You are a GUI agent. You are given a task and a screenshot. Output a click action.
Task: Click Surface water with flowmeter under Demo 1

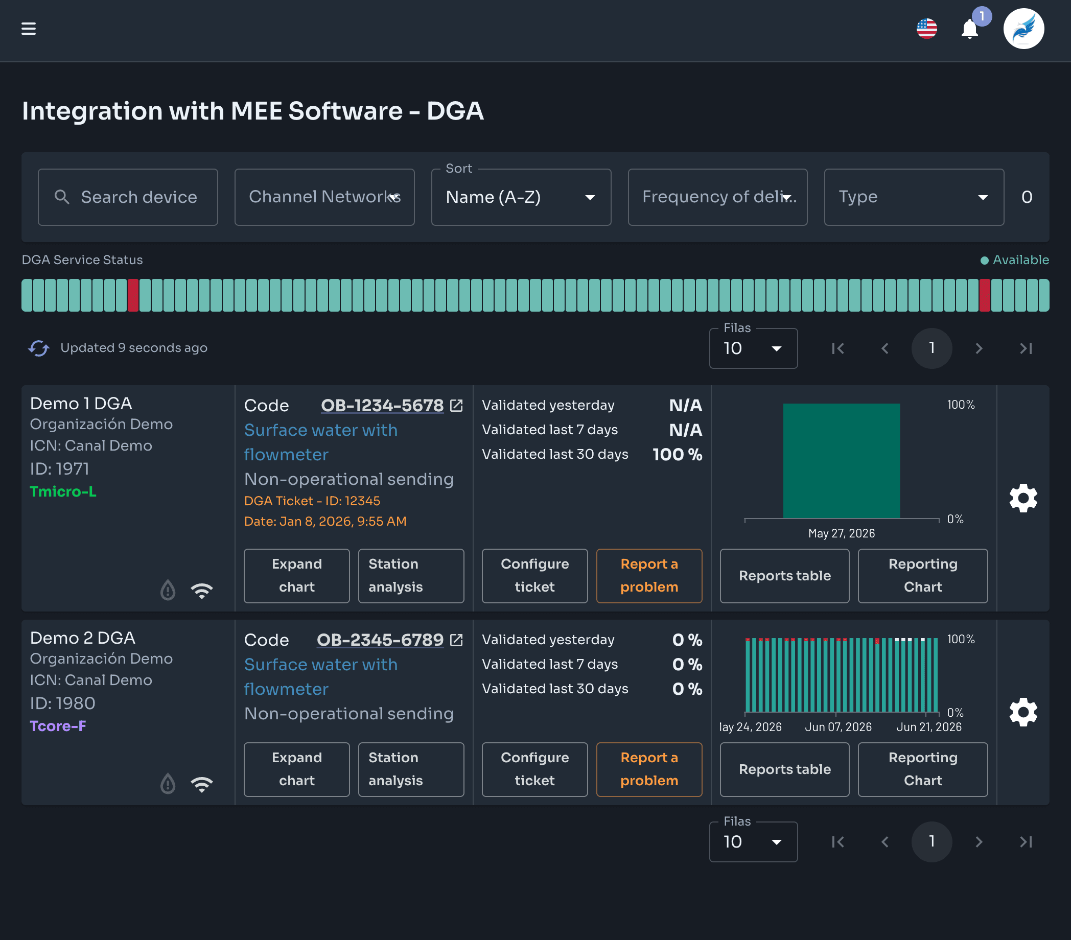click(x=321, y=442)
